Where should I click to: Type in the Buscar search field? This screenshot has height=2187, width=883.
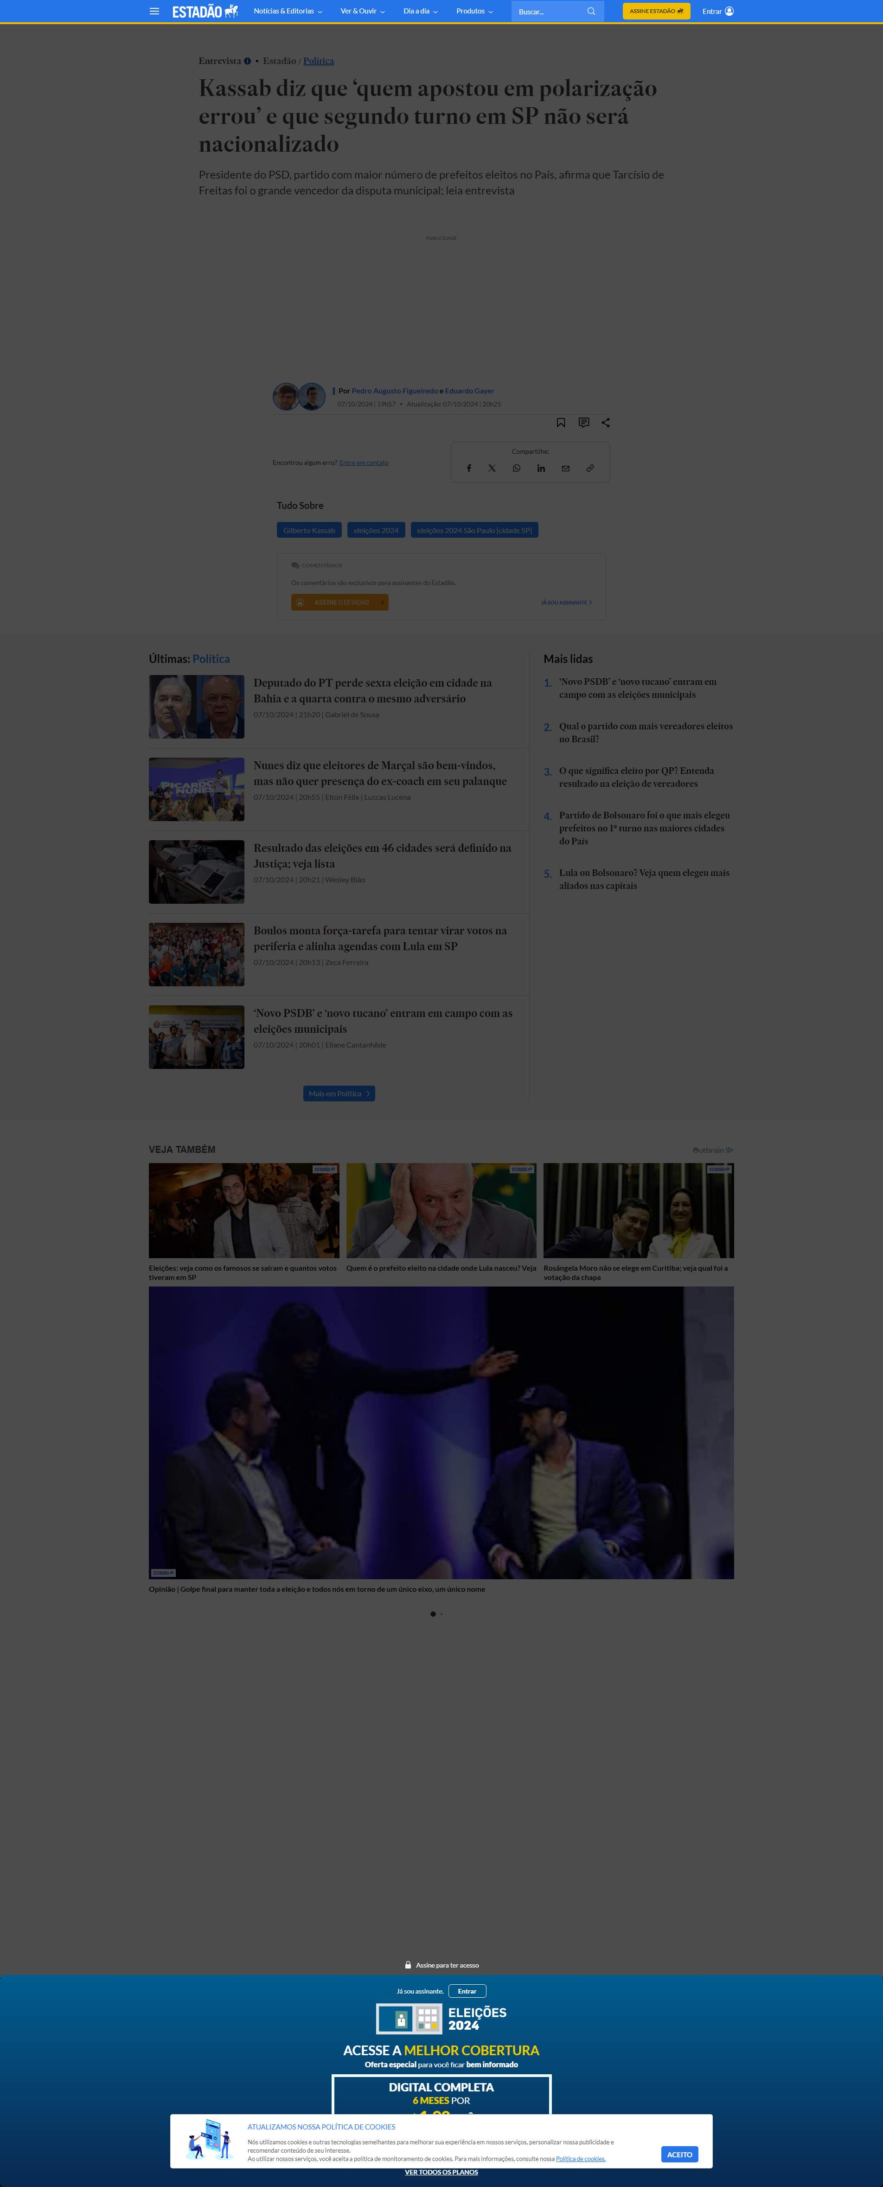(x=548, y=12)
